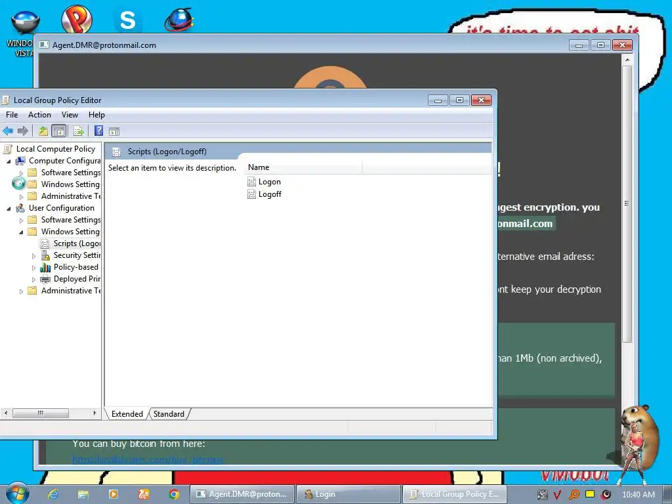Toggle Show/Hide Action Pane toolbar icon
672x504 pixels.
[114, 131]
